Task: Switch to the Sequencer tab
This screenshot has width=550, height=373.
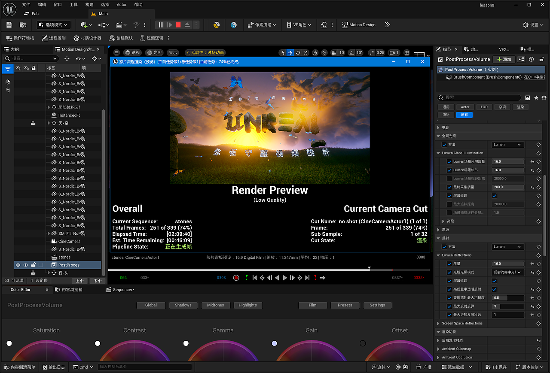Action: coord(121,290)
